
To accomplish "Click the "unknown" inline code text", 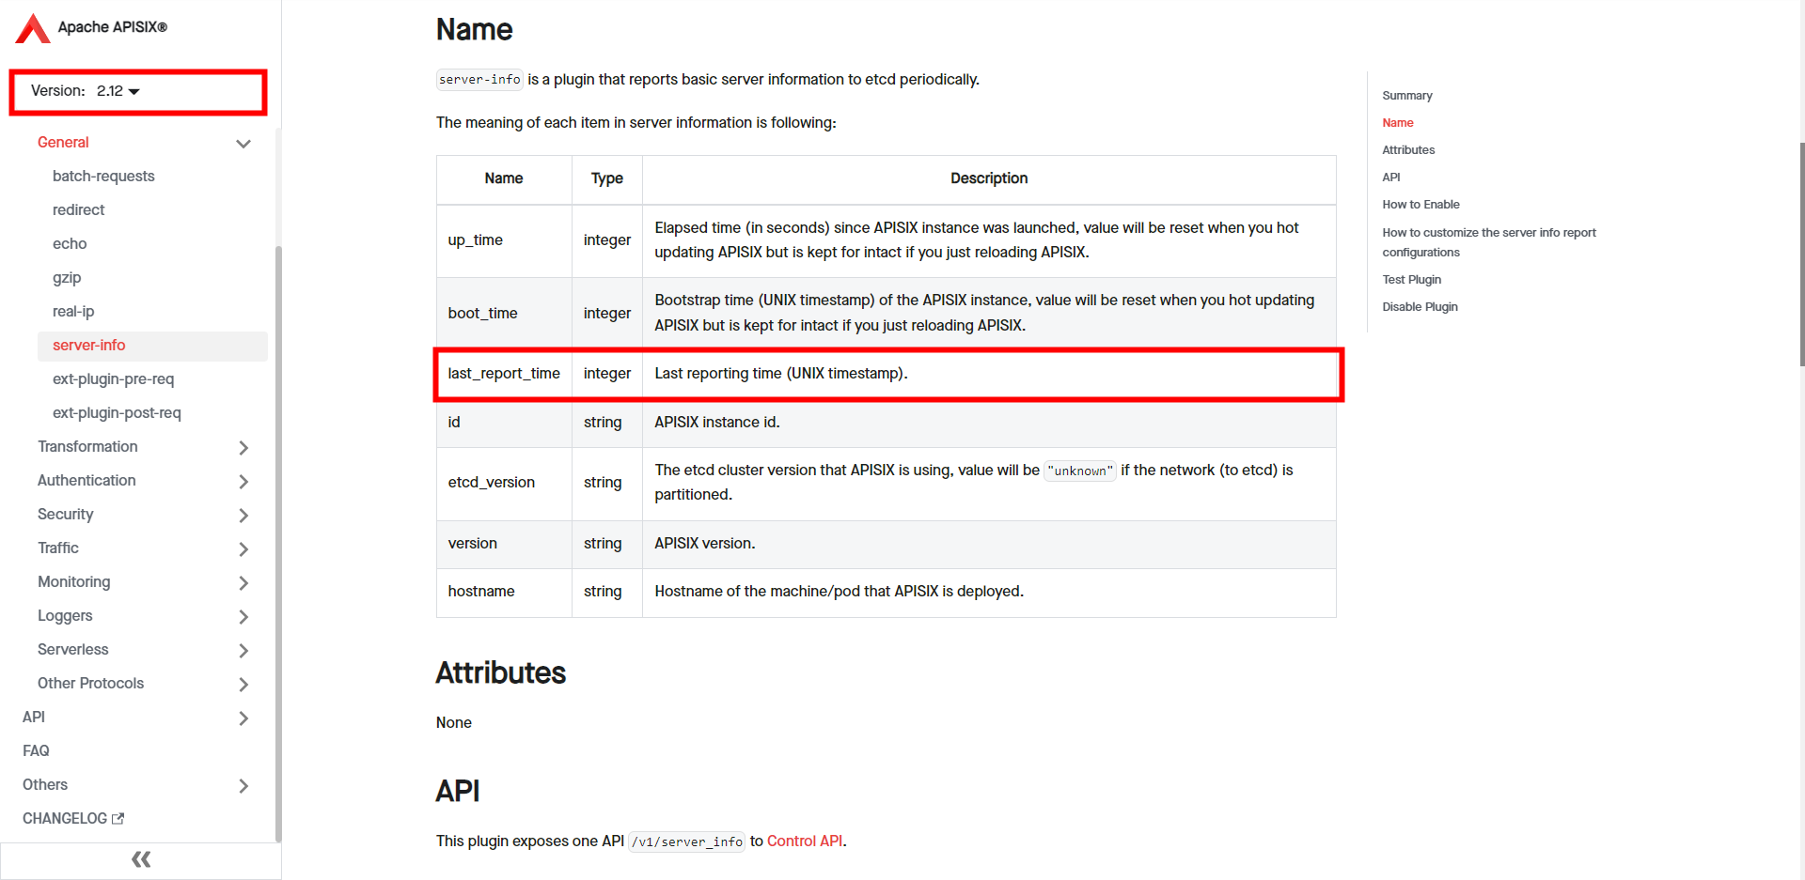I will click(1080, 471).
